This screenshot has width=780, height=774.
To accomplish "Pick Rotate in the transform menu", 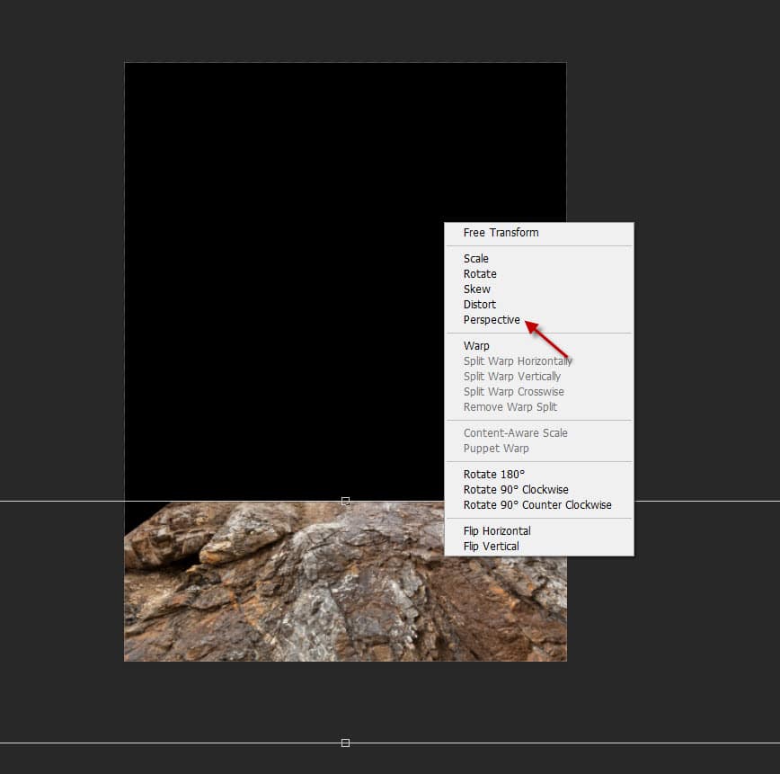I will tap(480, 274).
